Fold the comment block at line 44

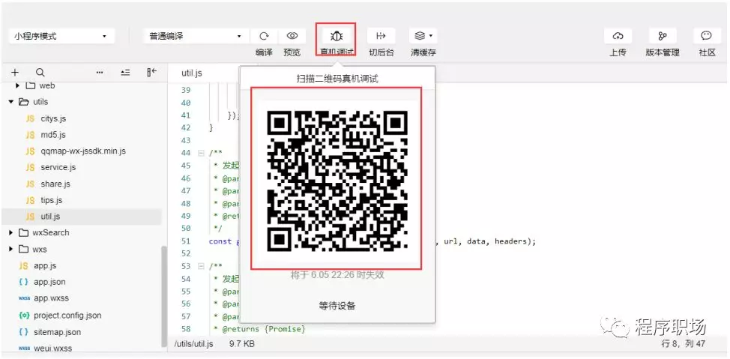click(201, 153)
